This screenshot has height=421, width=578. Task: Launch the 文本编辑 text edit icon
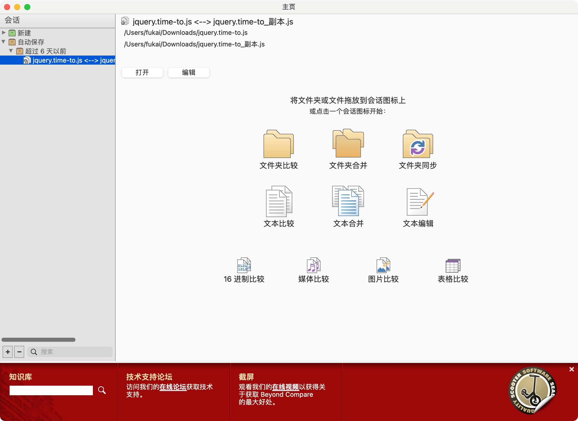tap(418, 202)
